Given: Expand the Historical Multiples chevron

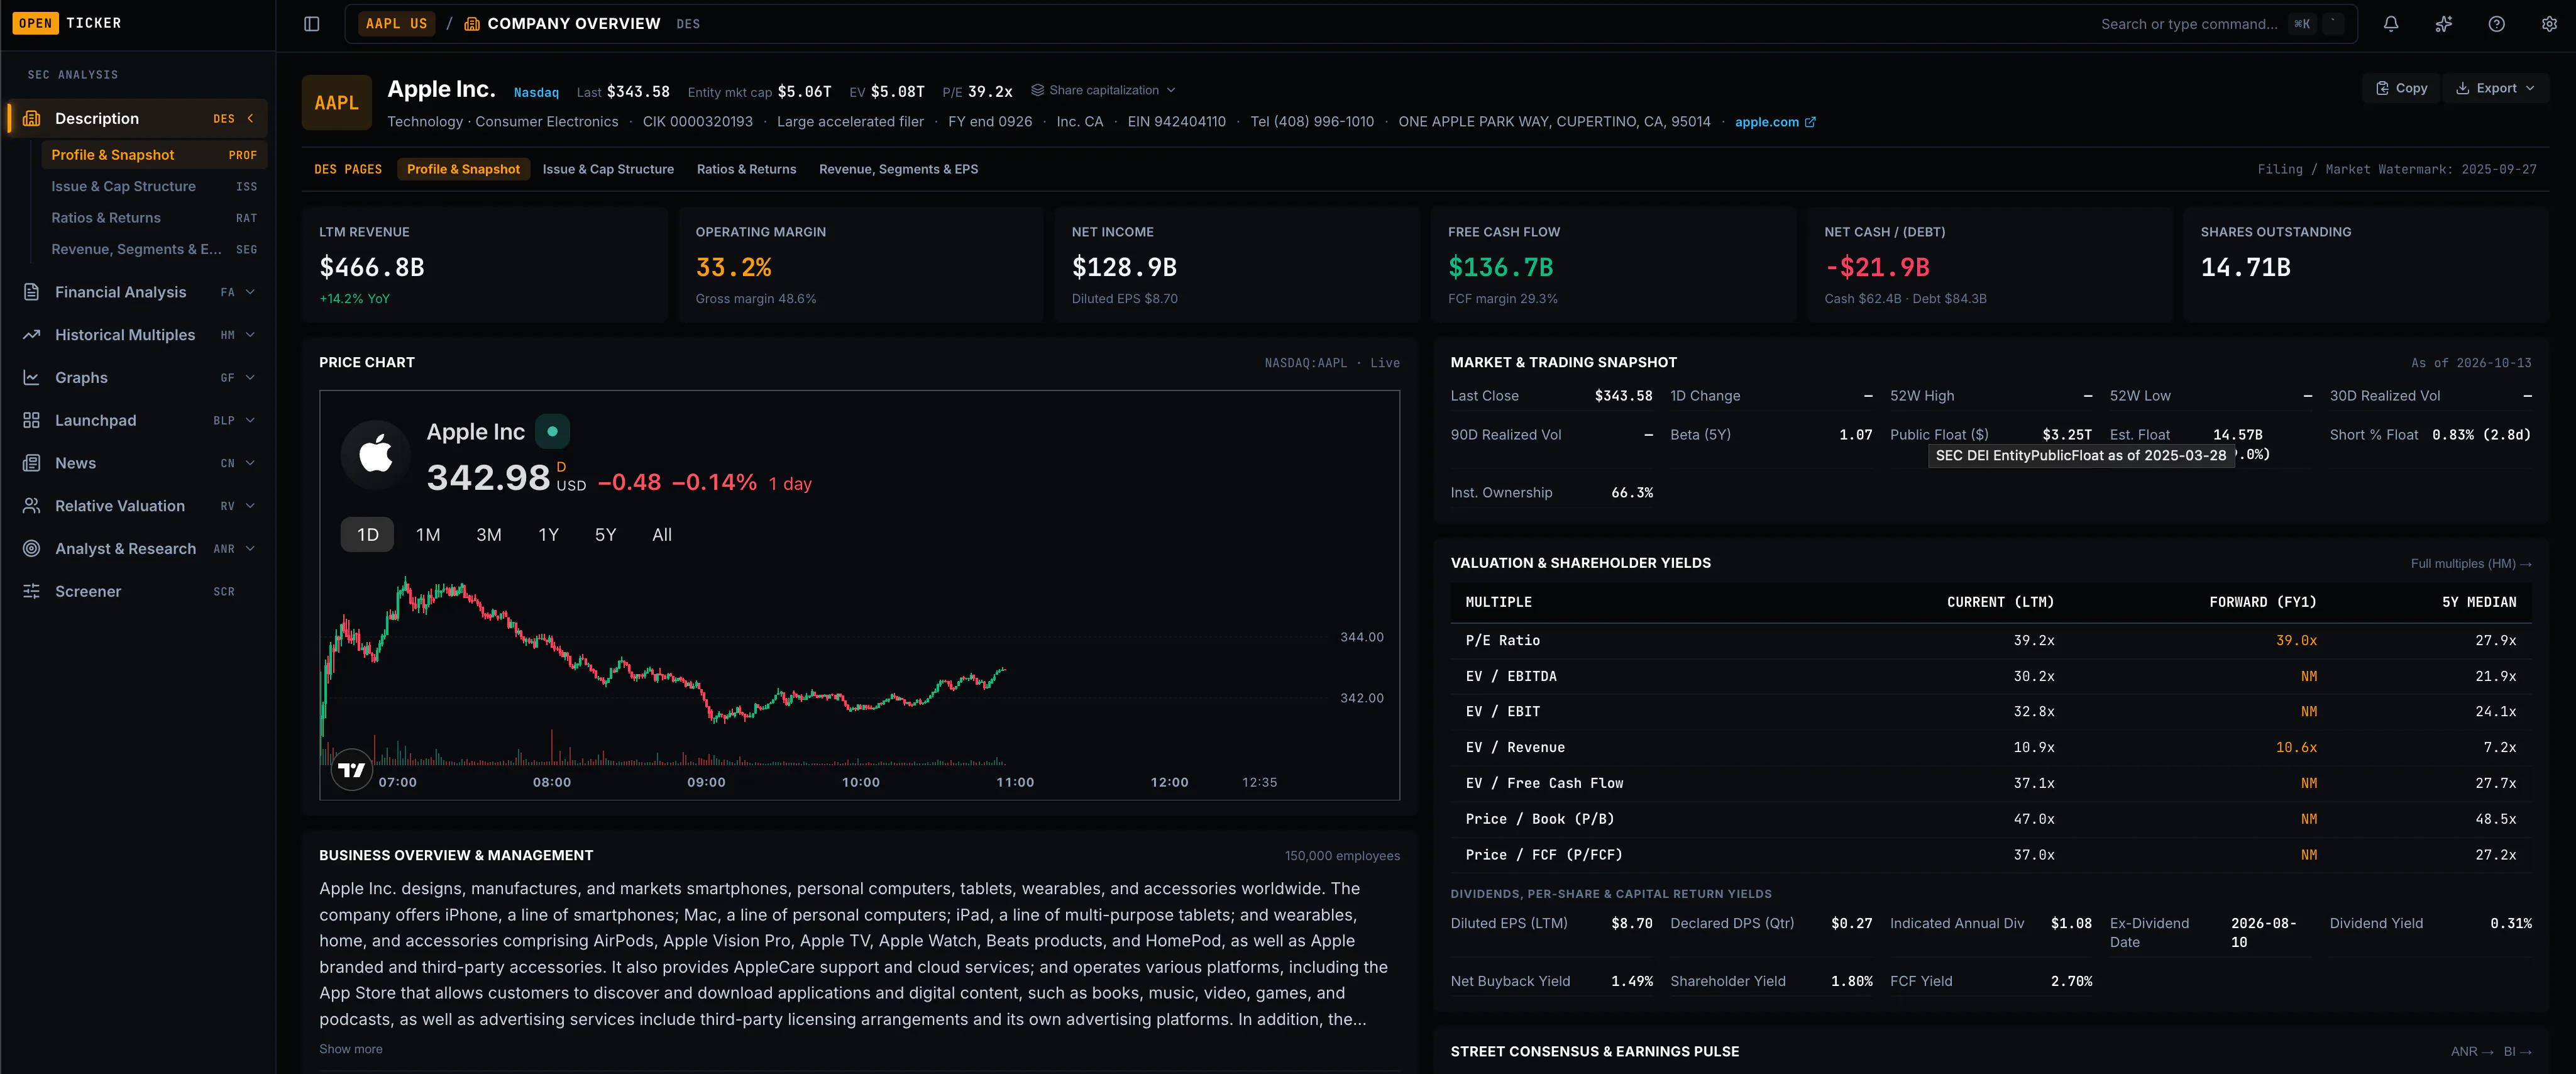Looking at the screenshot, I should [250, 335].
